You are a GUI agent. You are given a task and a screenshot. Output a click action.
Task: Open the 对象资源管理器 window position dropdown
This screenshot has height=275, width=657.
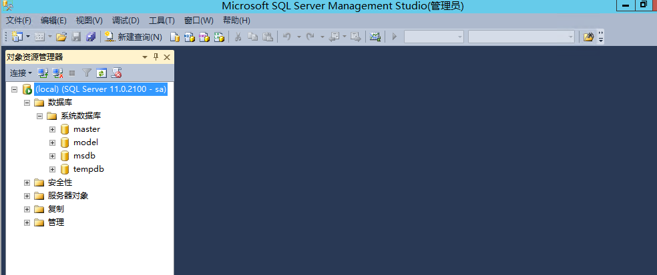click(145, 57)
